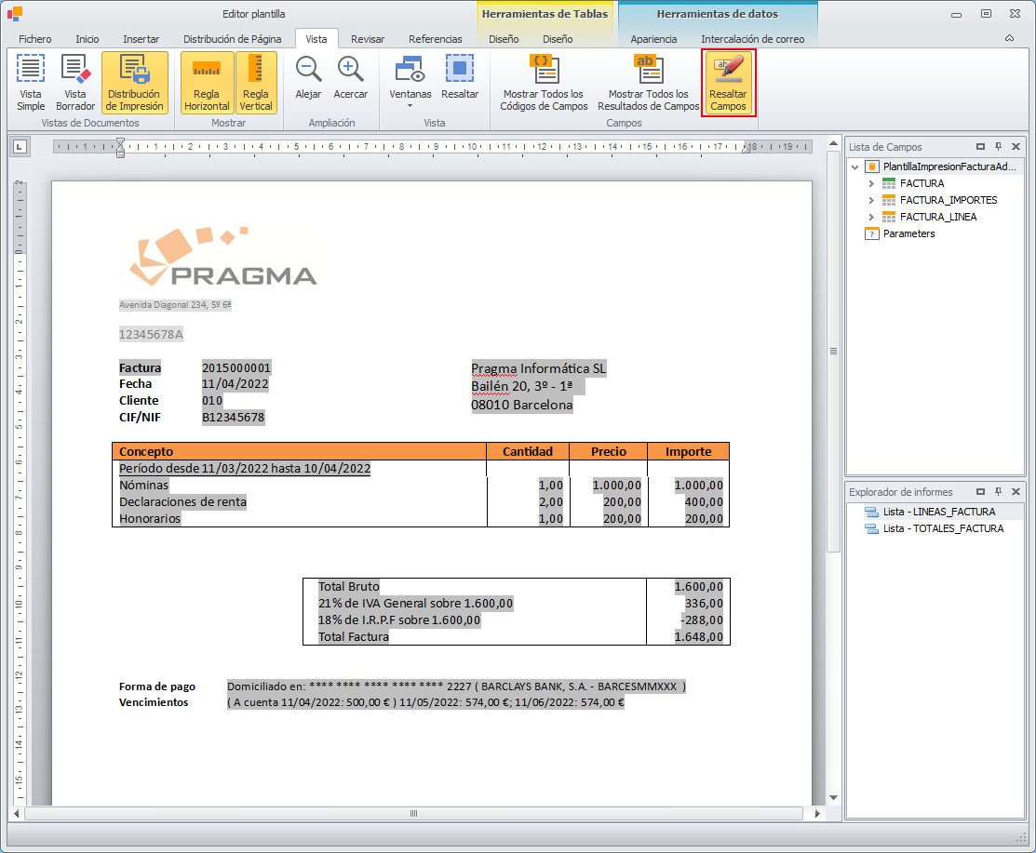The image size is (1036, 853).
Task: Click the date field 11/04/2022
Action: click(x=235, y=383)
